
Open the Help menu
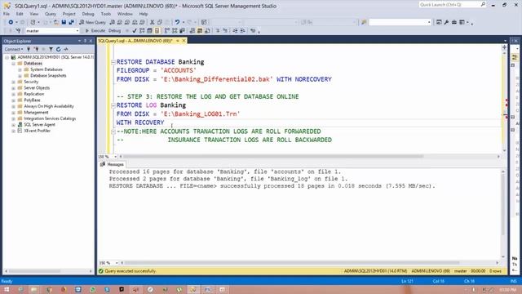coord(144,14)
